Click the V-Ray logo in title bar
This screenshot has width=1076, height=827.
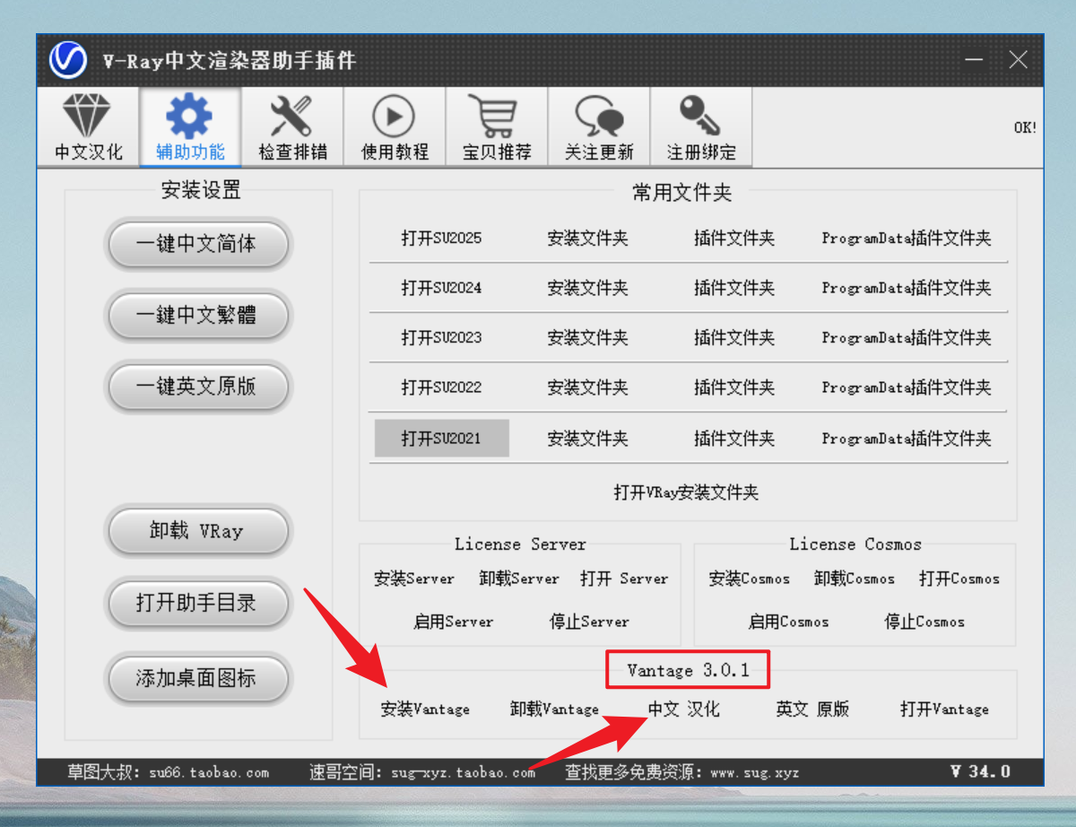tap(67, 60)
